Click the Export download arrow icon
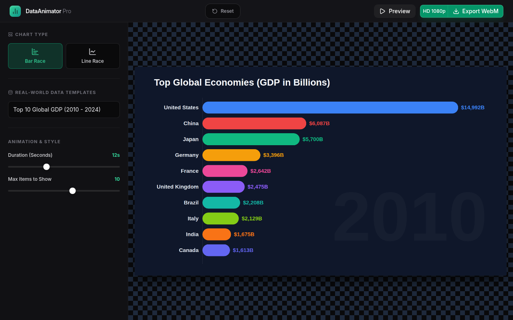 (x=456, y=11)
